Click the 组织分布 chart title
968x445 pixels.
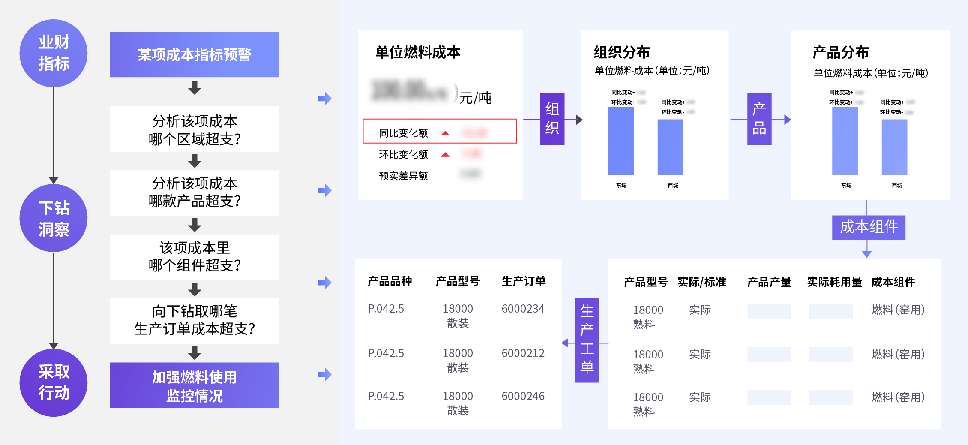pyautogui.click(x=622, y=52)
